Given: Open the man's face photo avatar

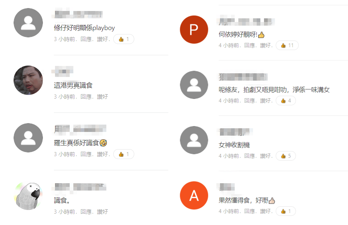Looking at the screenshot, I should (x=28, y=80).
